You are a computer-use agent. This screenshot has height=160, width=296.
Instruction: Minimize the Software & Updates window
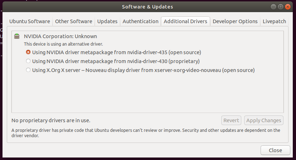tap(273, 7)
